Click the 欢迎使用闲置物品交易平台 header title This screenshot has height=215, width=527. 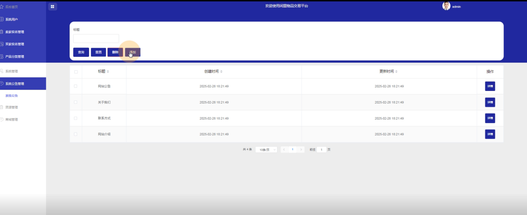coord(287,6)
